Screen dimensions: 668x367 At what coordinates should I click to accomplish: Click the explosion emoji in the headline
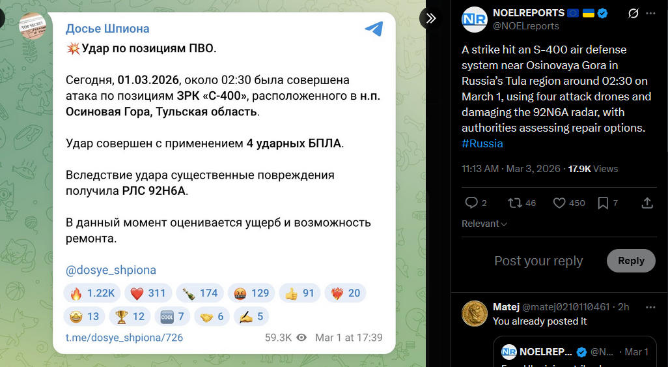(x=74, y=48)
